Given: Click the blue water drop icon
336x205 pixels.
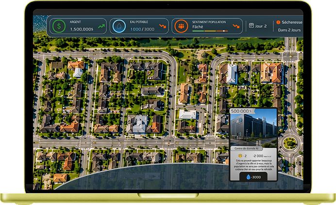Looking at the screenshot, I should [119, 26].
